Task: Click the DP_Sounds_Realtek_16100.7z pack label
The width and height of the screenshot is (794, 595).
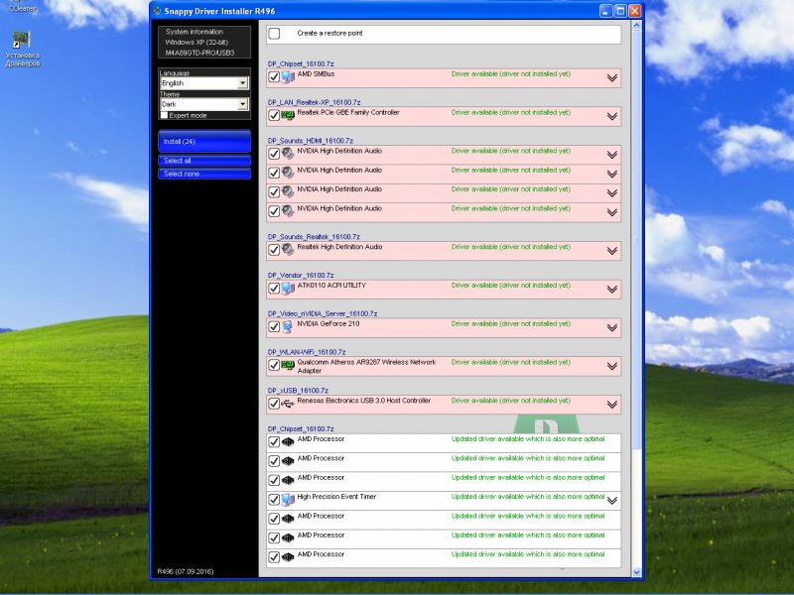Action: 314,237
